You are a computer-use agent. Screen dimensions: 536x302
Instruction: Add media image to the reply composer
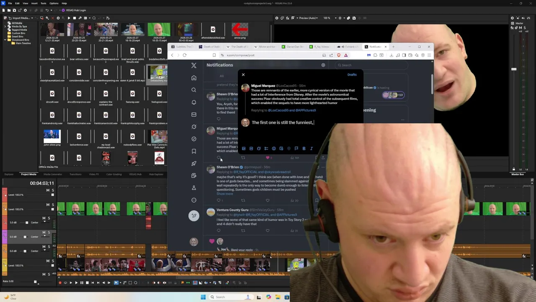244,148
